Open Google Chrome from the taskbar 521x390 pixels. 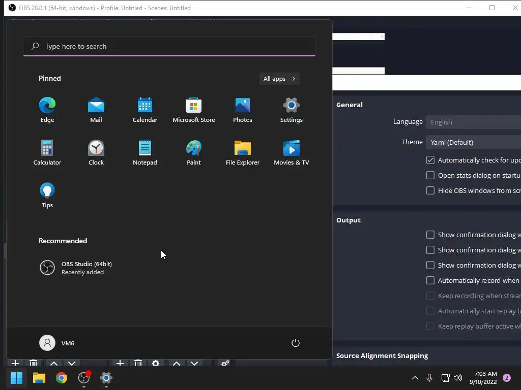(x=62, y=378)
